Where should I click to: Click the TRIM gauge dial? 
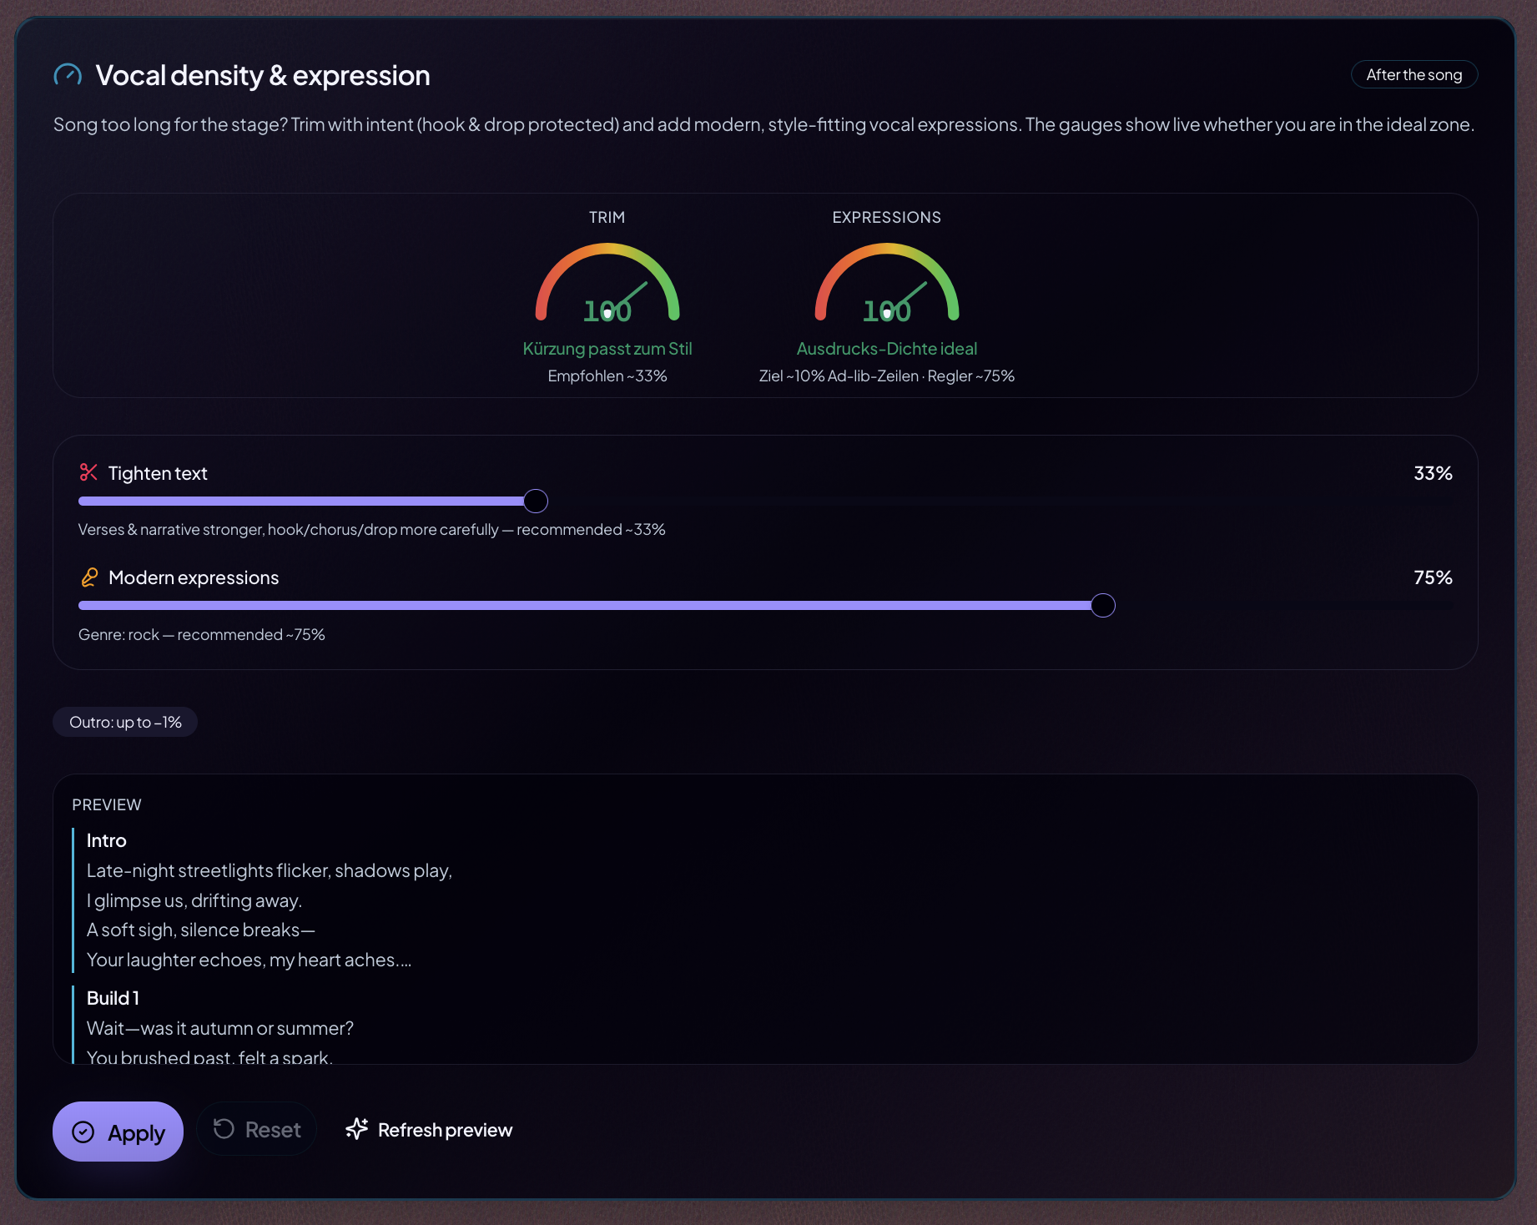coord(607,282)
